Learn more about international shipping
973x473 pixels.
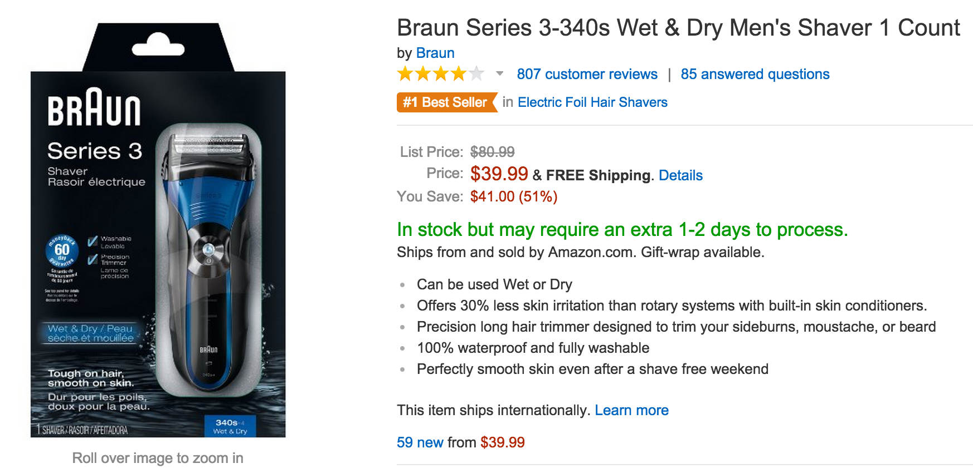click(x=631, y=410)
